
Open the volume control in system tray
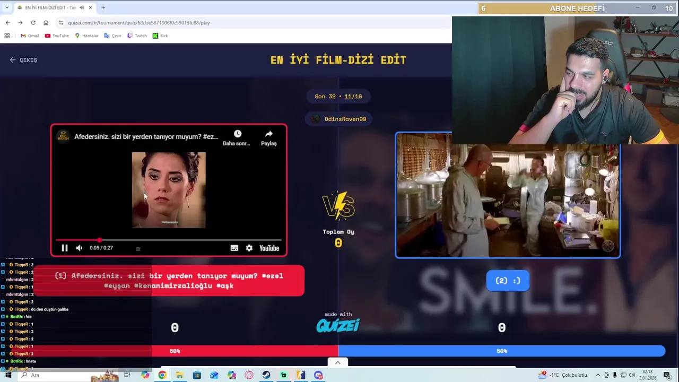pos(632,375)
